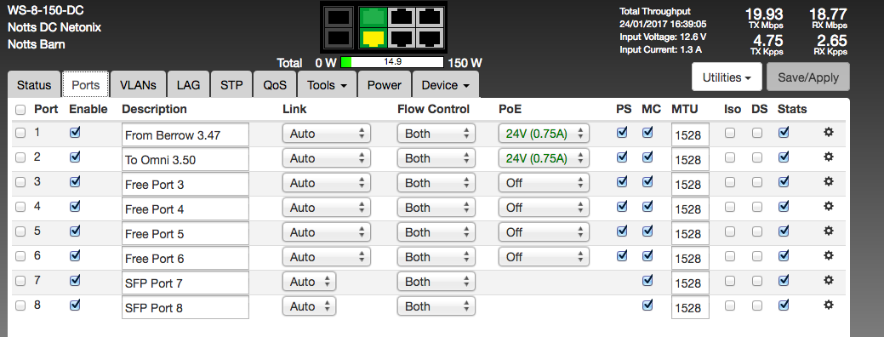
Task: Open settings gear for port 7
Action: tap(828, 280)
